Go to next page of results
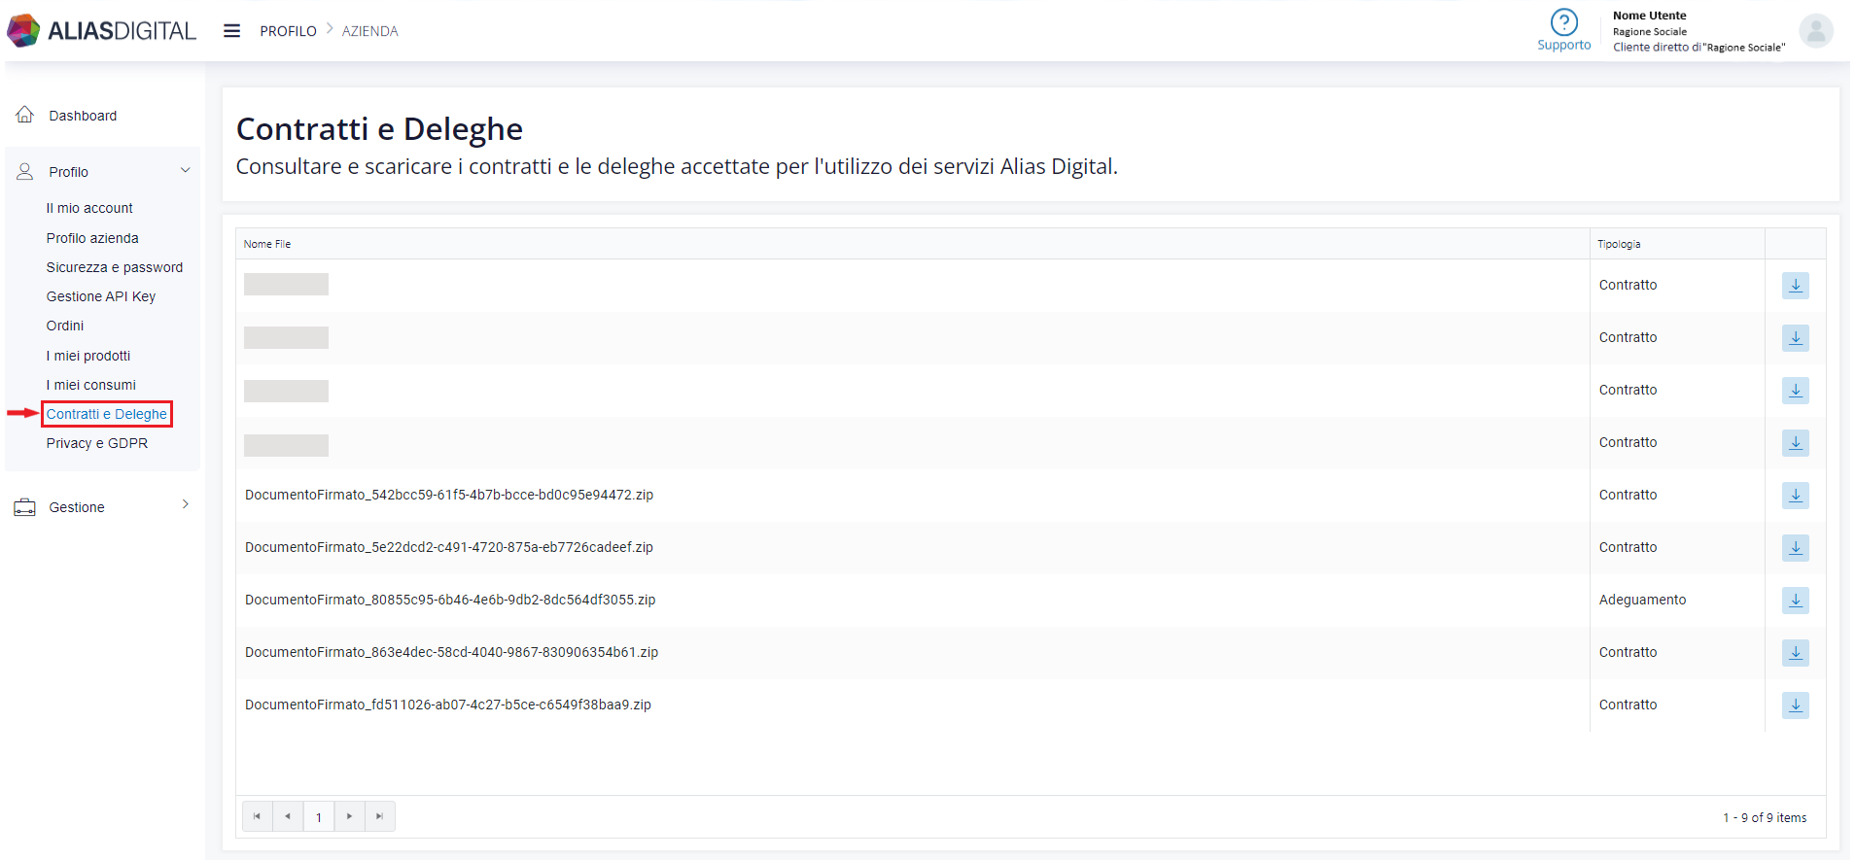Viewport: 1856px width, 860px height. click(350, 816)
